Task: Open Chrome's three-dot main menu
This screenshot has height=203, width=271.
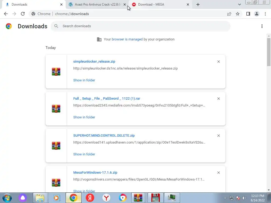Action: click(265, 14)
